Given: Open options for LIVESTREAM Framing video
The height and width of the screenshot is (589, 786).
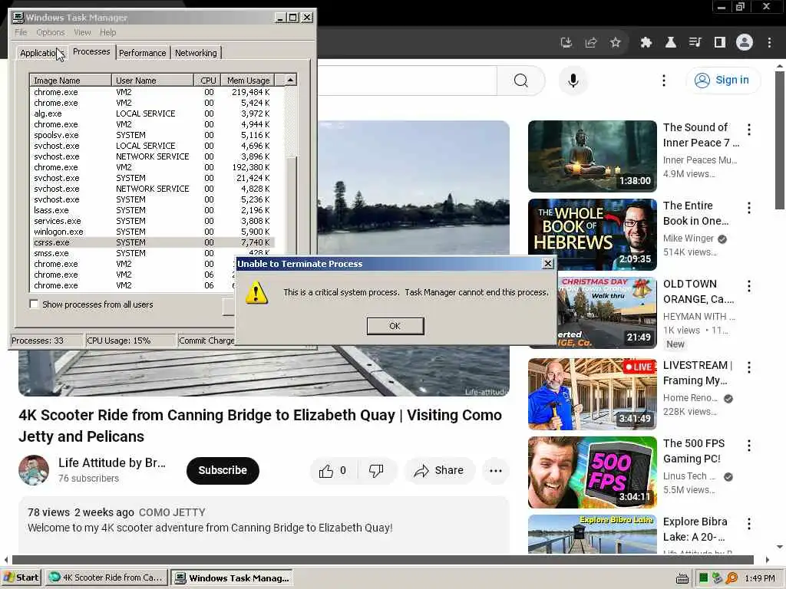Looking at the screenshot, I should (749, 367).
